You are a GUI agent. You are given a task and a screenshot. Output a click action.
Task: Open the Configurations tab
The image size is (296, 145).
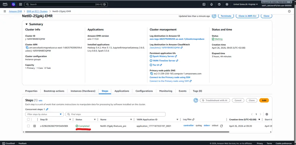tap(144, 91)
